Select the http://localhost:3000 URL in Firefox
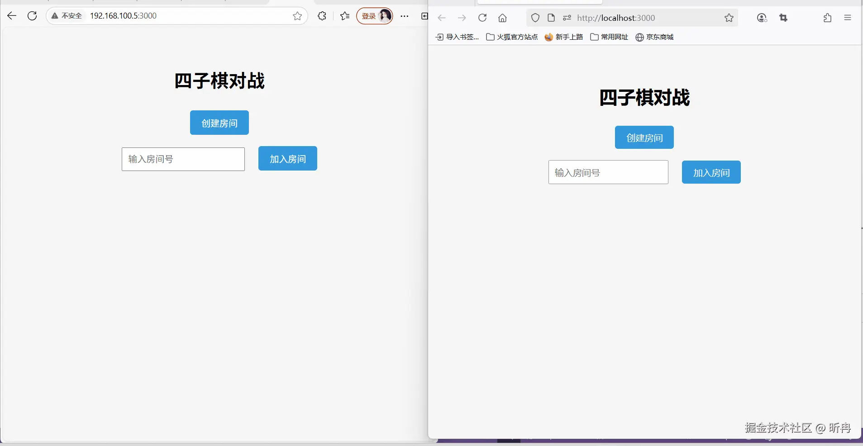 [x=616, y=18]
